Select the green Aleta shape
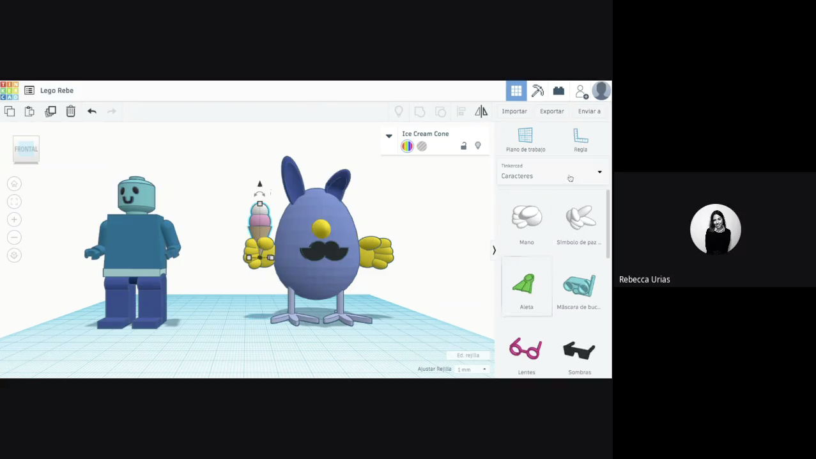This screenshot has width=816, height=459. click(527, 286)
